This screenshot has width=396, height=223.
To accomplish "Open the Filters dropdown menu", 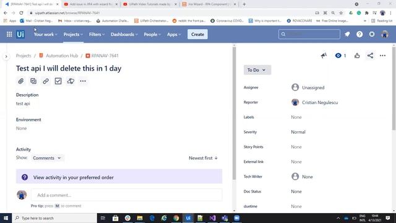I will pos(97,34).
